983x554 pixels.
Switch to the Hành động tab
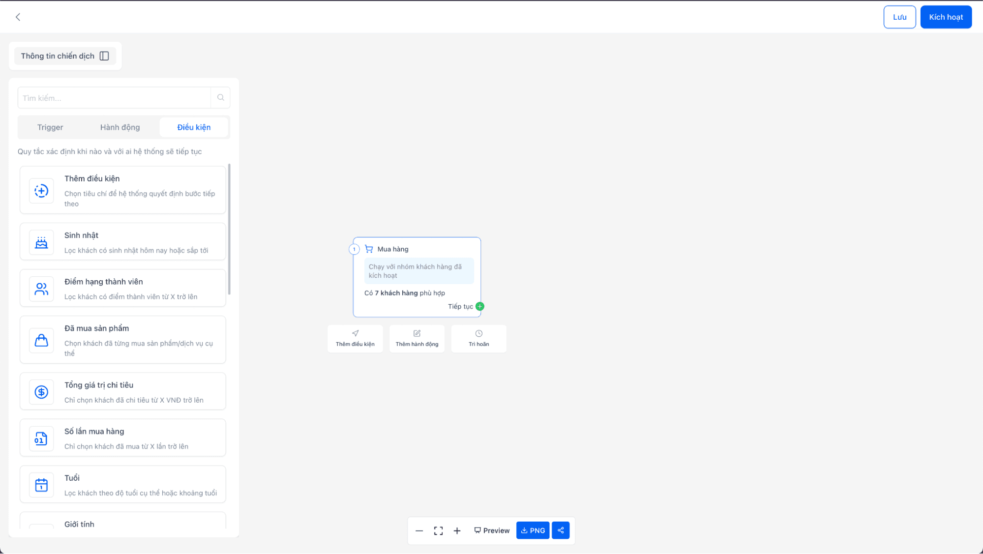tap(119, 127)
